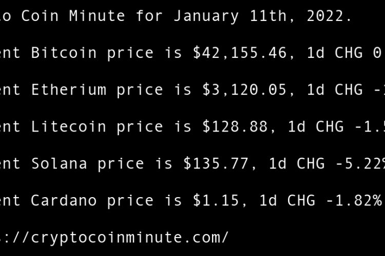Click the word Bitcoin
The height and width of the screenshot is (256, 385).
coord(64,53)
